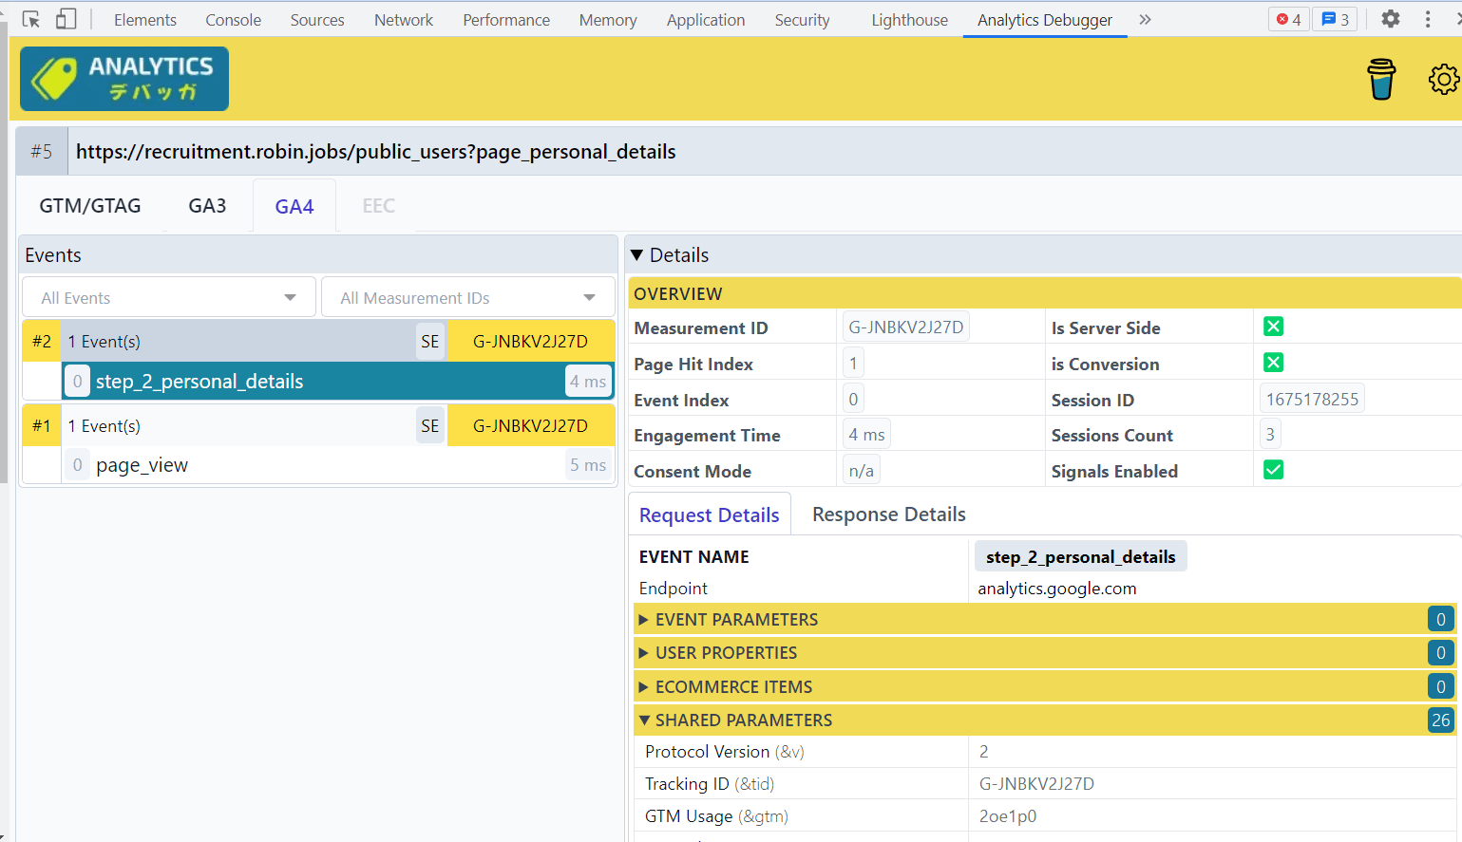
Task: Switch to the GA3 tab
Action: [207, 206]
